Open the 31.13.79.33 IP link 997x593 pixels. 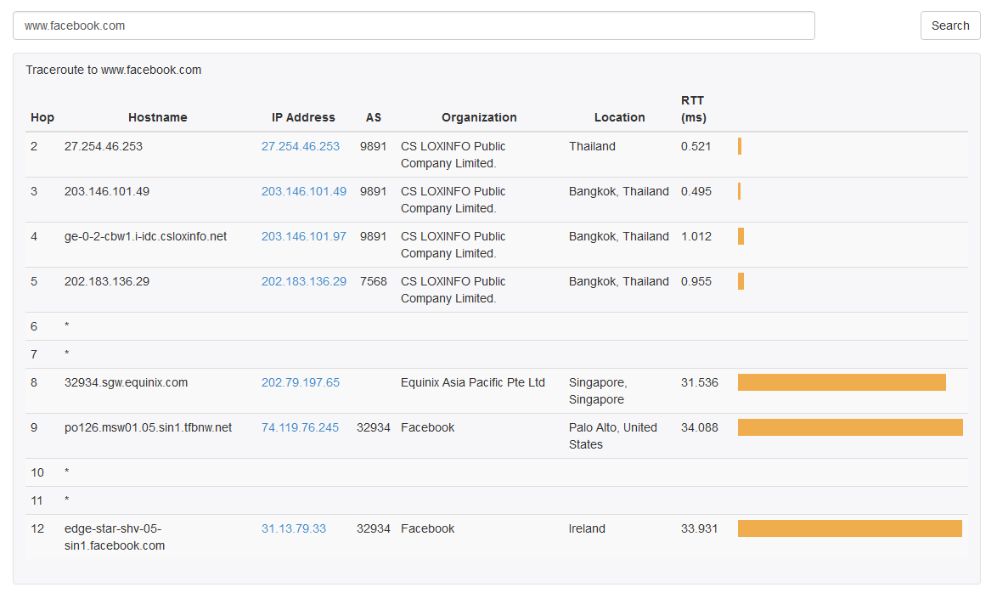pyautogui.click(x=294, y=528)
